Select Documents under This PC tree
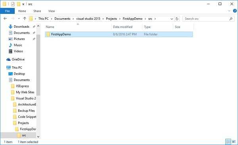This screenshot has width=238, height=145. (21, 80)
